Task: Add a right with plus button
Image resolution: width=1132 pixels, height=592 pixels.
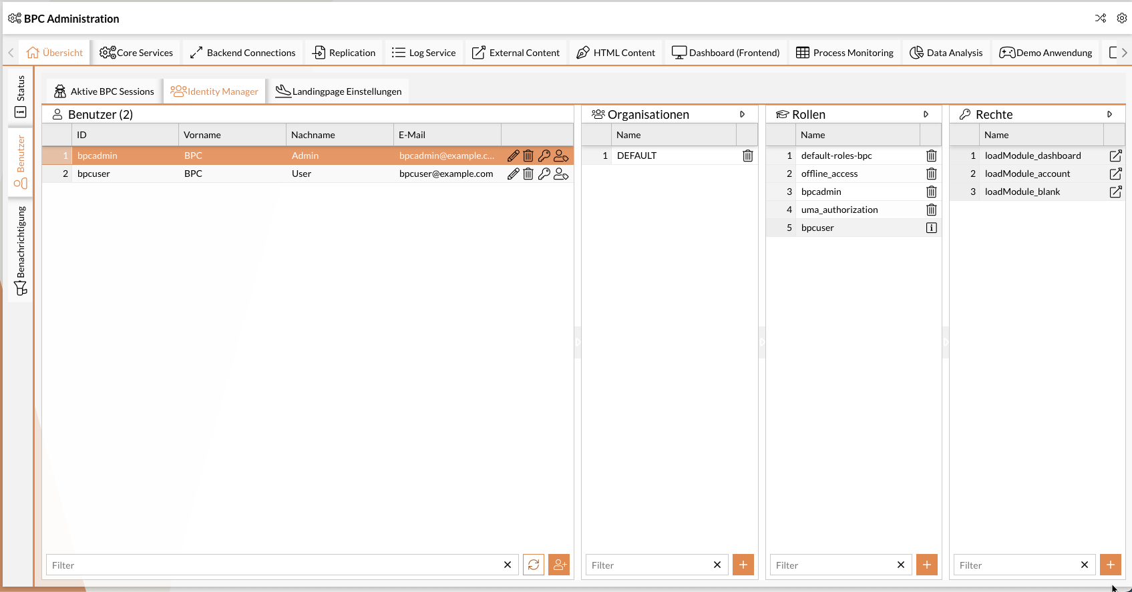Action: pyautogui.click(x=1111, y=565)
